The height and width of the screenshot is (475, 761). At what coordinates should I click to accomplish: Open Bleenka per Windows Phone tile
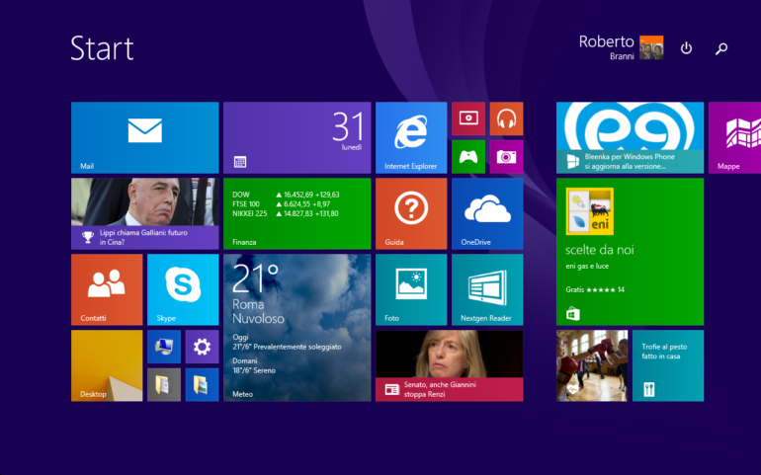(x=630, y=138)
